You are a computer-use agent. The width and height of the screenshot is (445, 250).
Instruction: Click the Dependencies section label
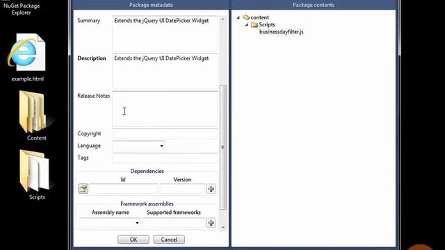147,171
